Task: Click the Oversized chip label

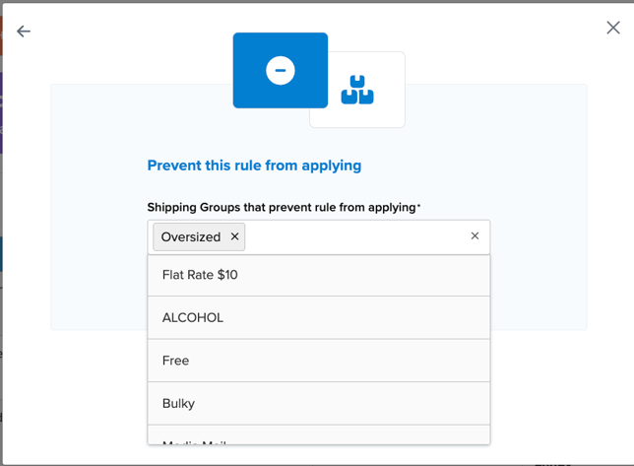Action: coord(191,236)
